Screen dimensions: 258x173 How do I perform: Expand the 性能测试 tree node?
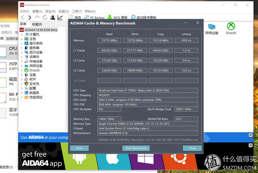pyautogui.click(x=22, y=97)
